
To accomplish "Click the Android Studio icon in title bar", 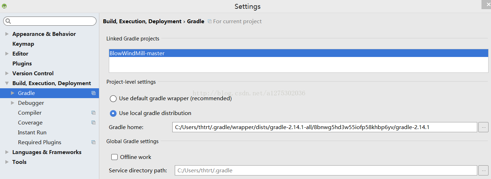I will pyautogui.click(x=4, y=6).
